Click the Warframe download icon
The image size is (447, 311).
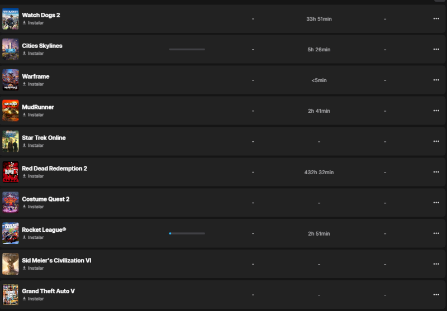pyautogui.click(x=24, y=84)
